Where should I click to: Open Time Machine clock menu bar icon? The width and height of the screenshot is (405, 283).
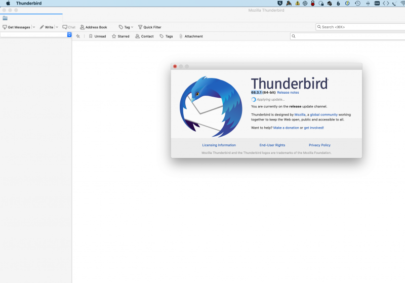coord(357,4)
